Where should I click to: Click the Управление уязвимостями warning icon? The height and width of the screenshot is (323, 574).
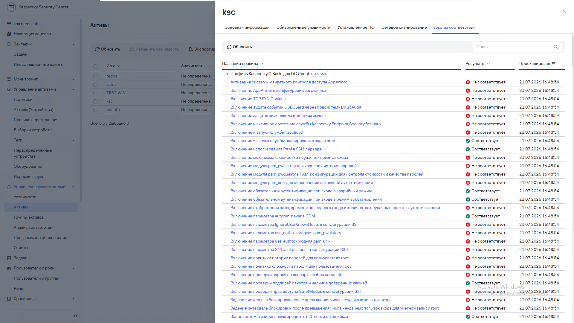pos(9,187)
